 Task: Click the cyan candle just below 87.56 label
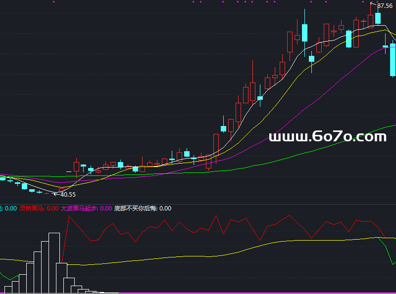click(x=378, y=18)
